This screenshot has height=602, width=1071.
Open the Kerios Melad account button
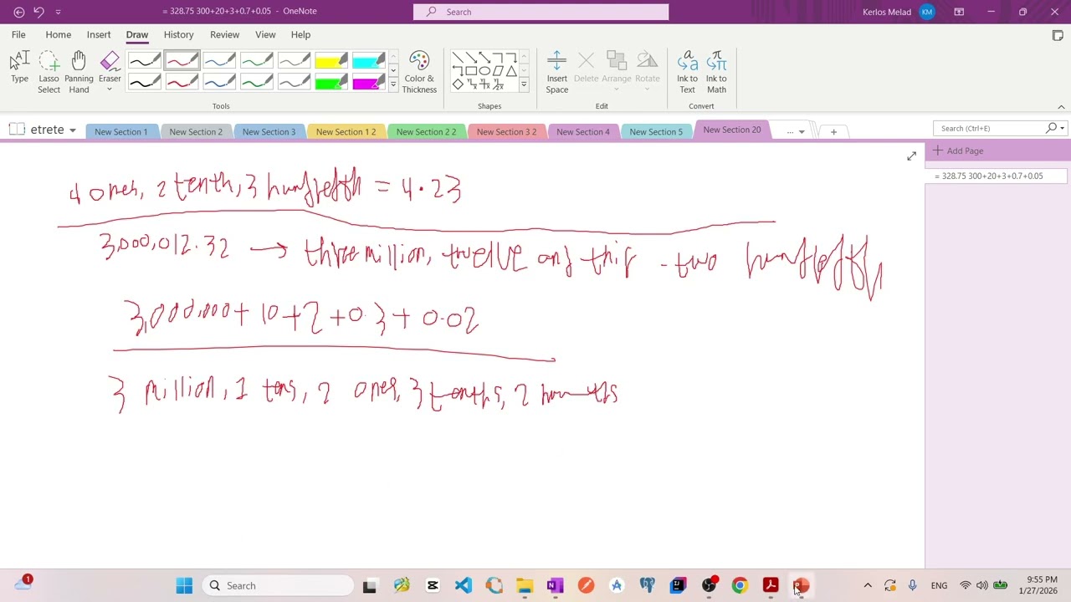point(899,12)
